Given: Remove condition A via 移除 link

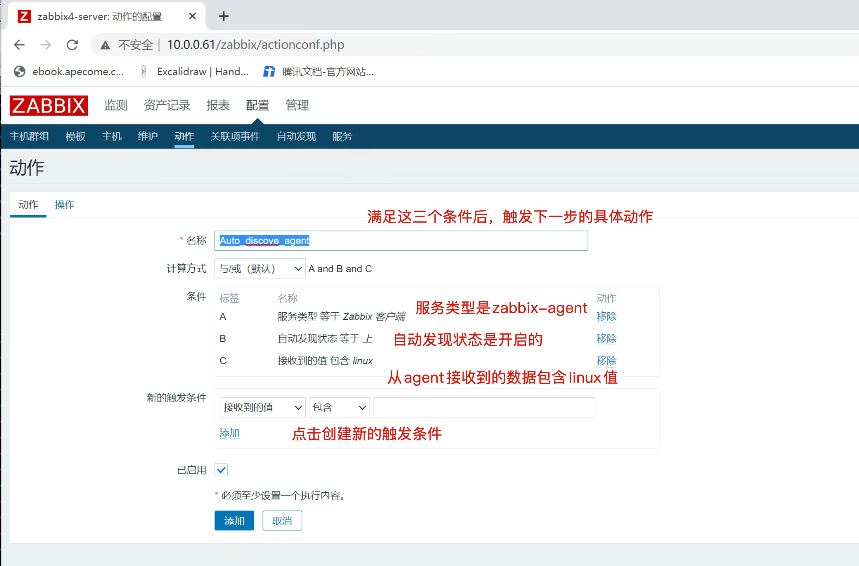Looking at the screenshot, I should click(x=606, y=316).
